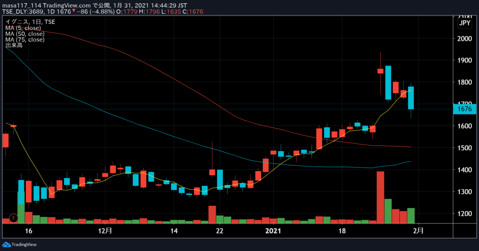Viewport: 479px width, 251px height.
Task: Click the 1800 price axis label
Action: pyautogui.click(x=464, y=82)
